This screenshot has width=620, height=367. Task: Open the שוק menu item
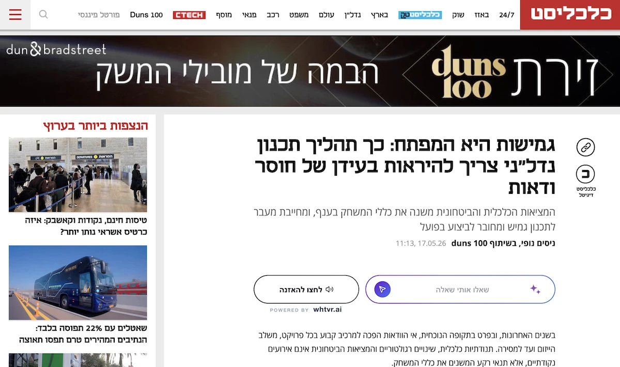(x=458, y=15)
